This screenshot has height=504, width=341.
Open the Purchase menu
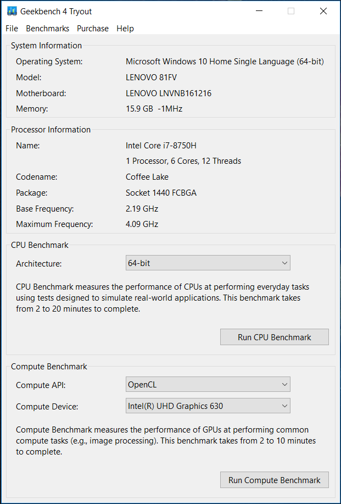(92, 28)
